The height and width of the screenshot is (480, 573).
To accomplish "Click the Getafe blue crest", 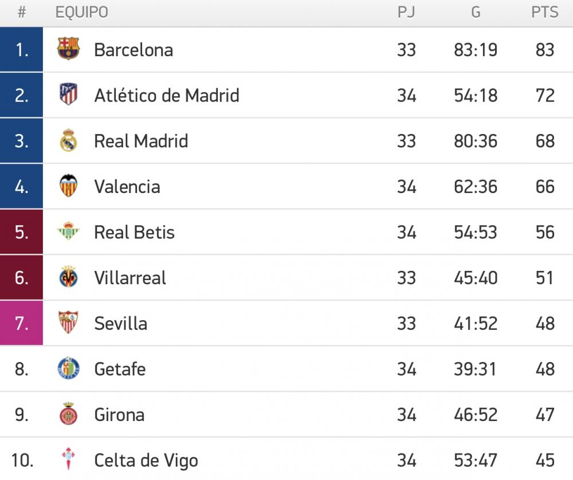I will [68, 368].
